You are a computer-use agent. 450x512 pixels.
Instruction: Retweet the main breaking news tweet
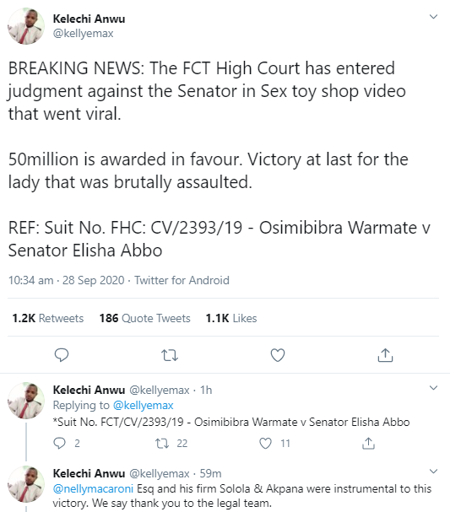(x=170, y=355)
